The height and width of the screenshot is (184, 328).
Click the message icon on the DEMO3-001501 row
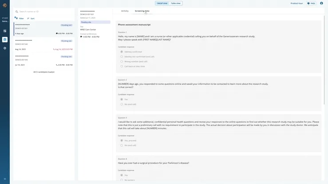click(x=57, y=33)
